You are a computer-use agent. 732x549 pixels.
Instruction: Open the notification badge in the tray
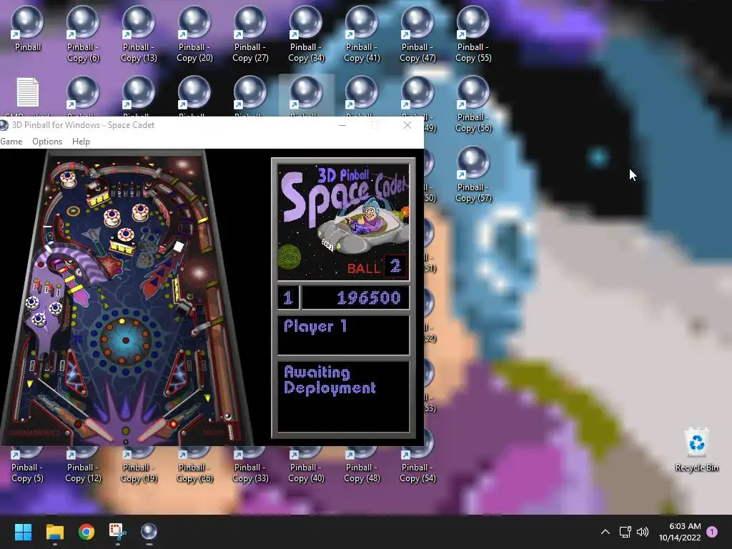coord(712,532)
